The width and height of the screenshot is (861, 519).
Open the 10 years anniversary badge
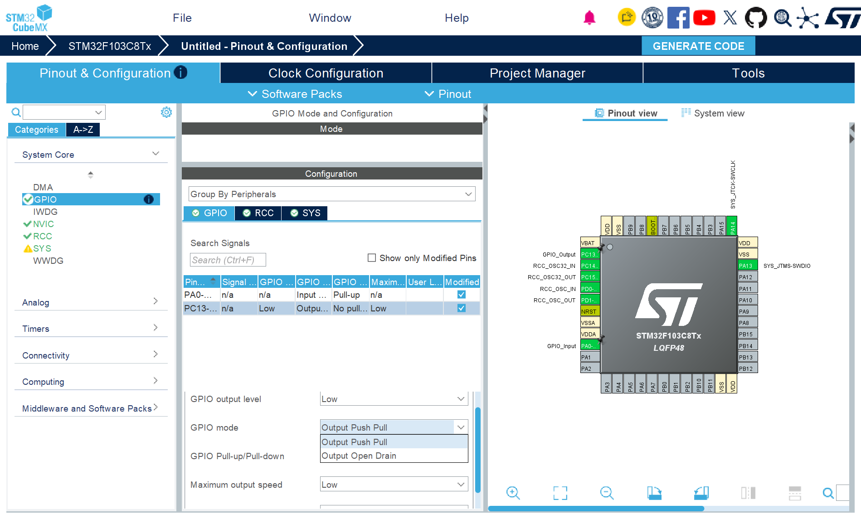652,18
